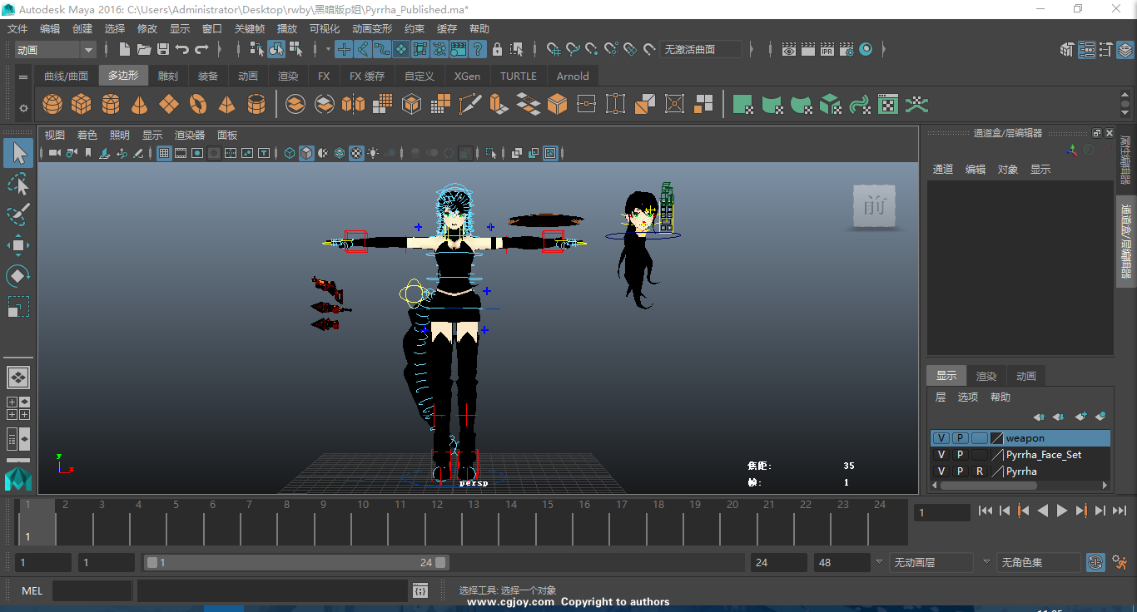This screenshot has width=1137, height=612.
Task: Click the polygon torus shelf icon
Action: point(197,105)
